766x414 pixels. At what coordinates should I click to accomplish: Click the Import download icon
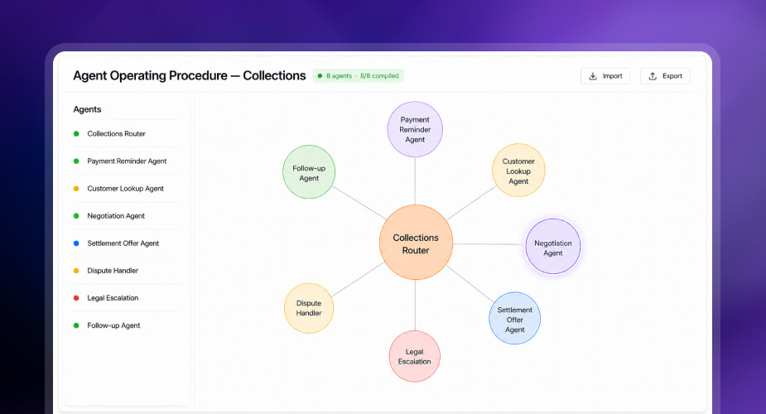click(593, 76)
